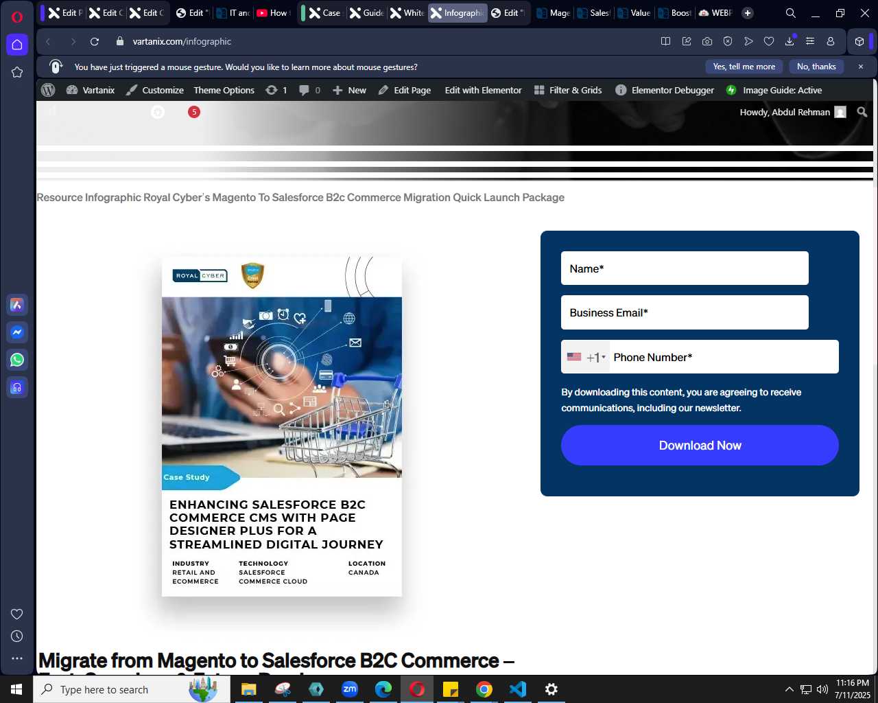Open Filter & Grids admin item
The height and width of the screenshot is (703, 878).
pyautogui.click(x=568, y=90)
